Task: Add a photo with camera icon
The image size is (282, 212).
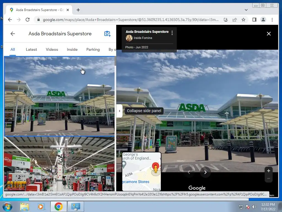Action: point(107,34)
